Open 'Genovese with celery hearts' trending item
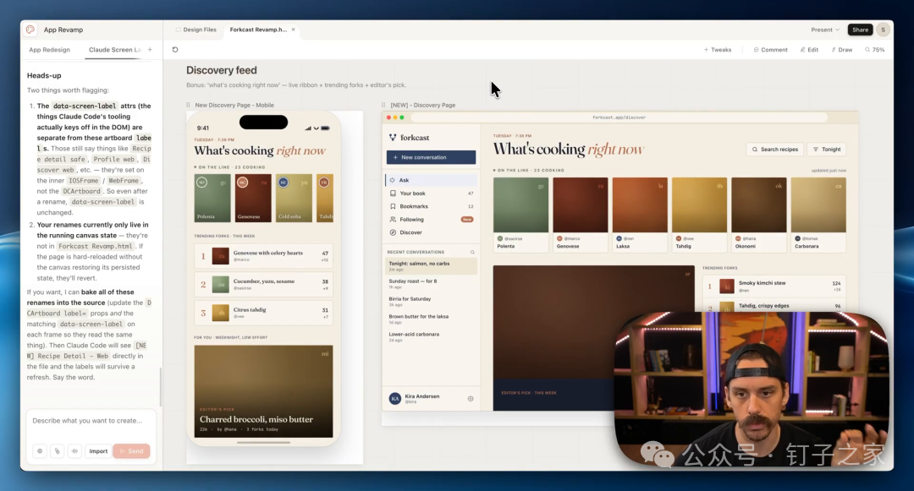Screen dimensions: 914x491 click(263, 255)
